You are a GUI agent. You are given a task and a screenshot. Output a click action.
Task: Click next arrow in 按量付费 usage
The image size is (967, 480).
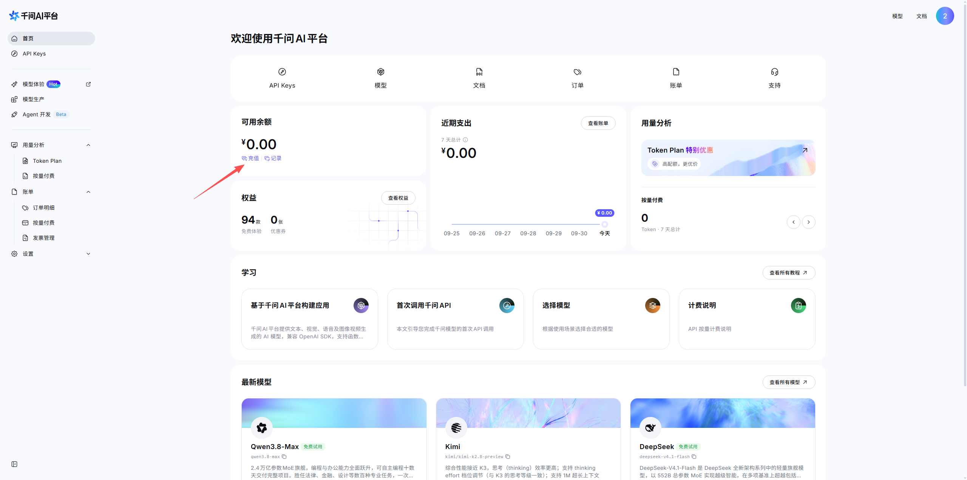point(809,222)
